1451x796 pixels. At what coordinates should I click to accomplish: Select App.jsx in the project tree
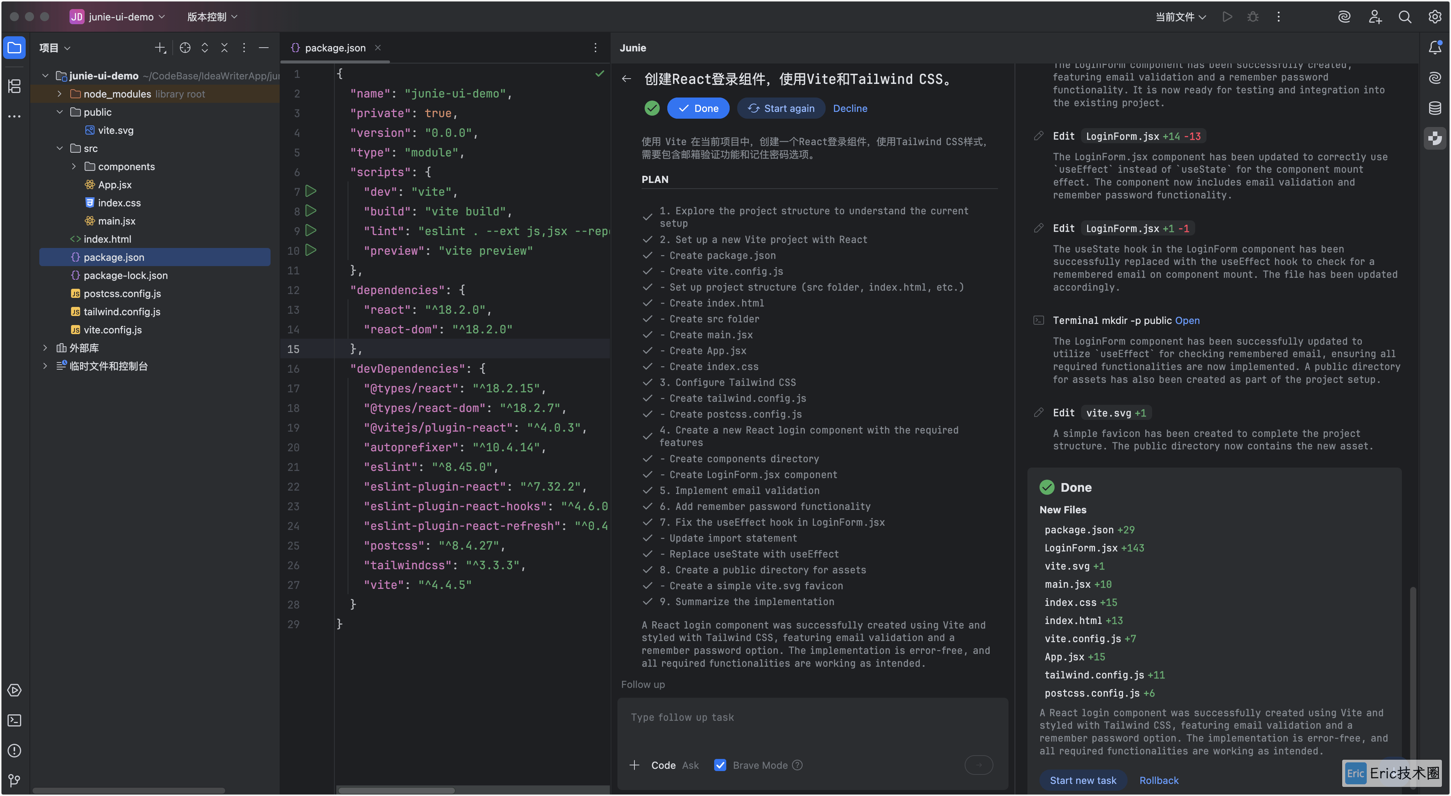(x=114, y=185)
